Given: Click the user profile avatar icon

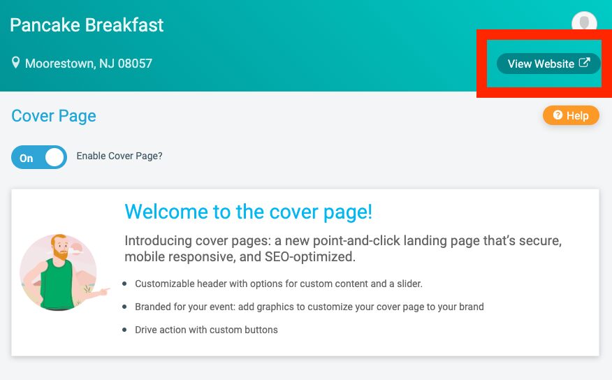Looking at the screenshot, I should [x=584, y=22].
